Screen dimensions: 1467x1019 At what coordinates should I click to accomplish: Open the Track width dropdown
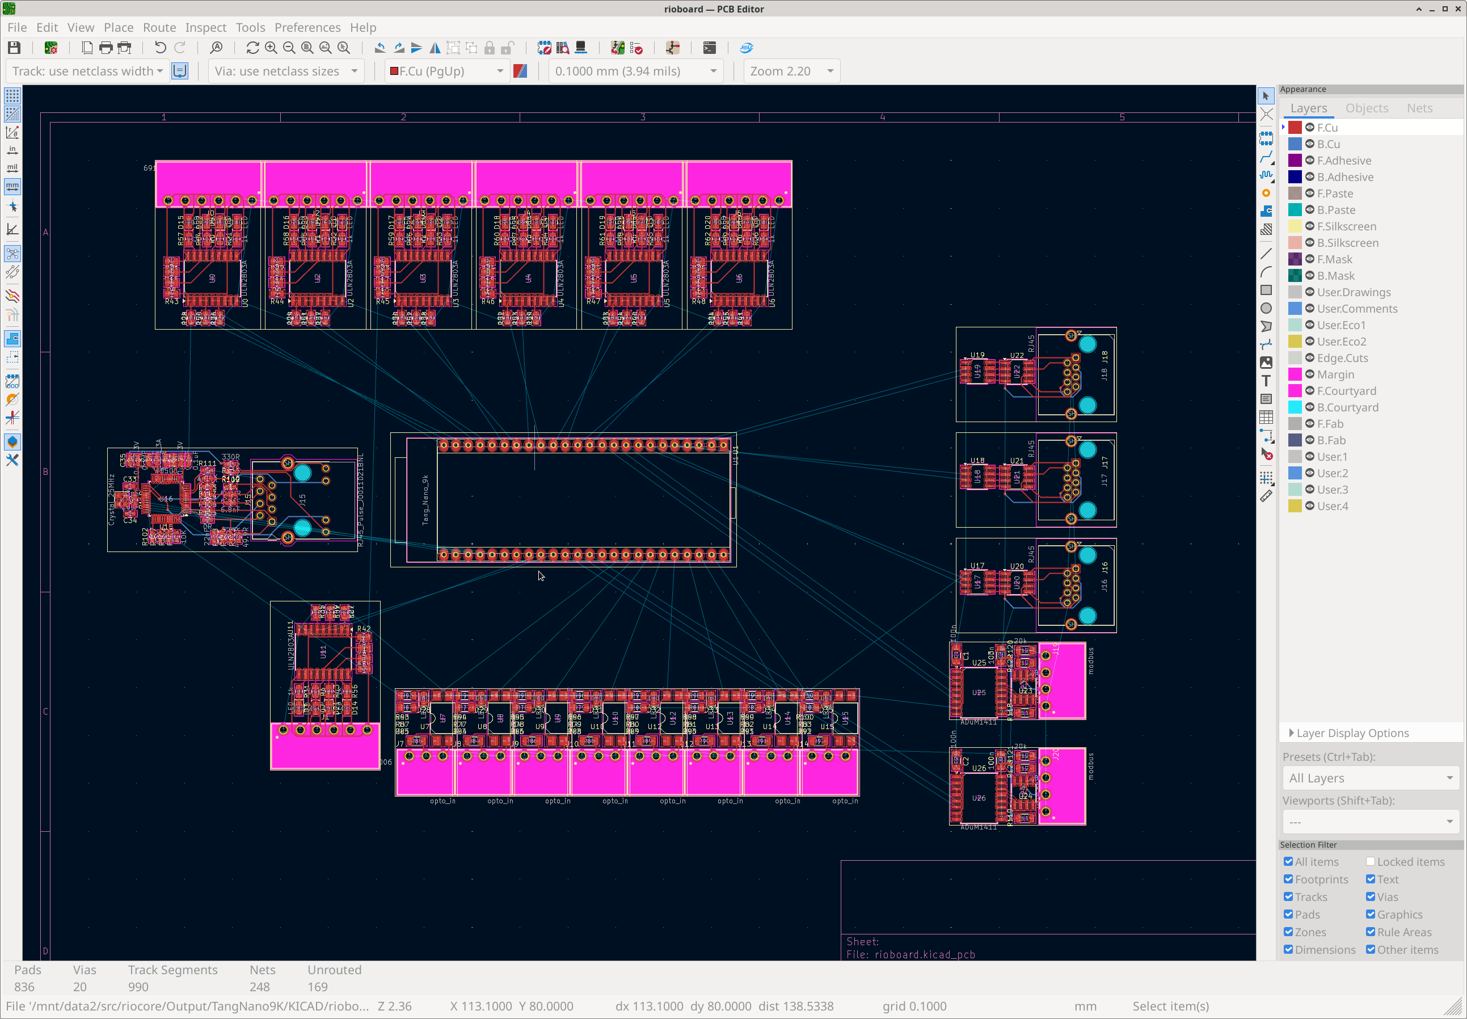(87, 71)
